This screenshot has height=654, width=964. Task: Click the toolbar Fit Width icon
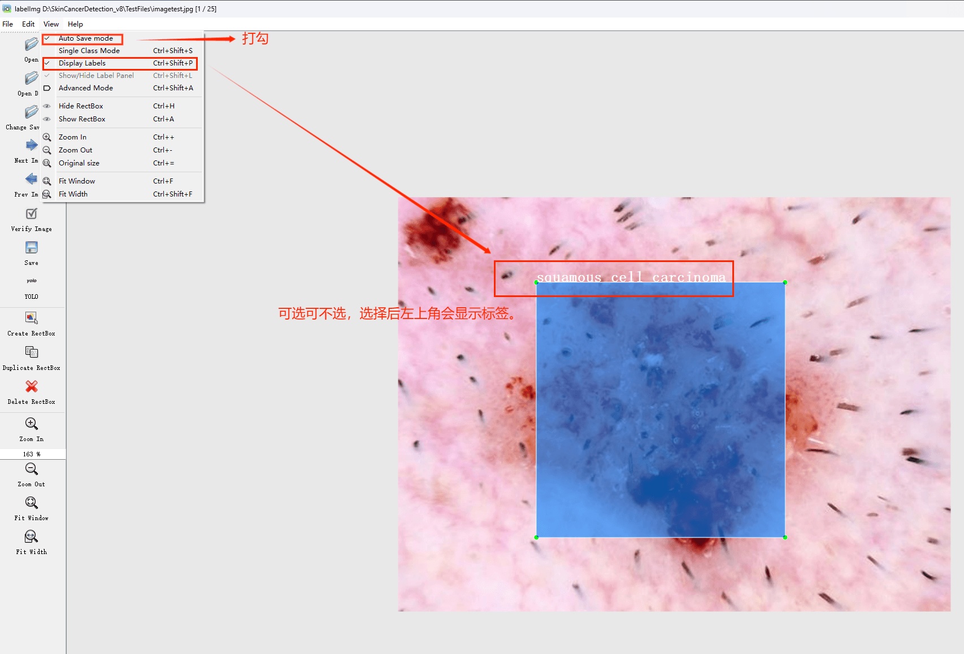coord(32,537)
